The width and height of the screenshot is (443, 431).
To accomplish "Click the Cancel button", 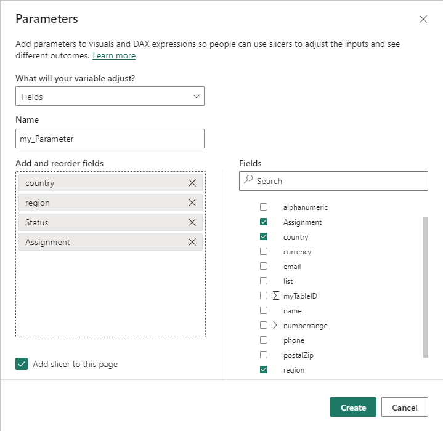I will coord(404,408).
